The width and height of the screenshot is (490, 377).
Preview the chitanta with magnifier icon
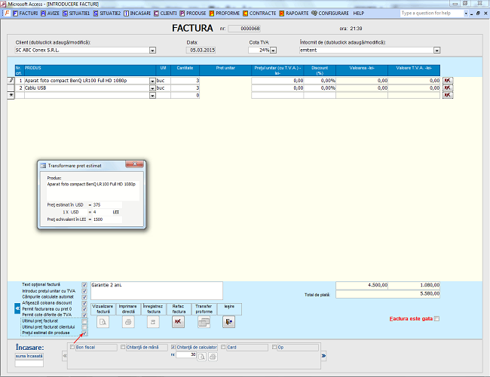coord(202,357)
